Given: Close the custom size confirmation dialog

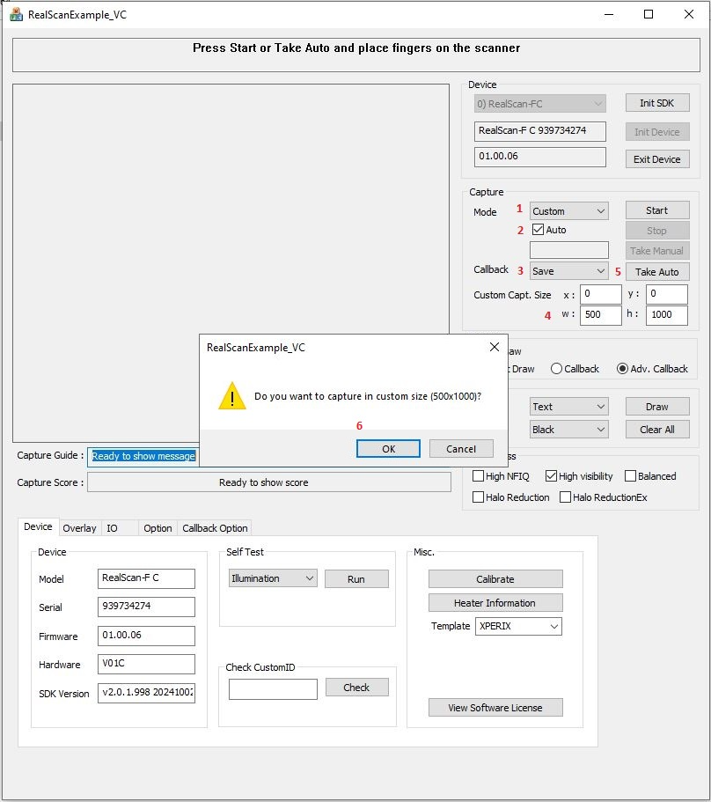Looking at the screenshot, I should tap(495, 347).
